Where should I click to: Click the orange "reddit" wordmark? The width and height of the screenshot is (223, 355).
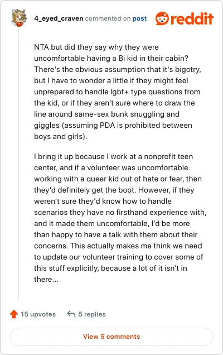(x=192, y=18)
